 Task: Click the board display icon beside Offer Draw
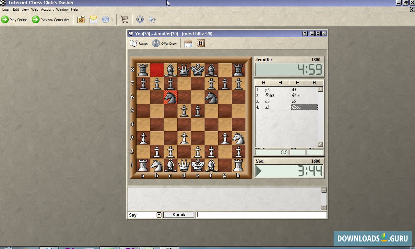click(188, 43)
